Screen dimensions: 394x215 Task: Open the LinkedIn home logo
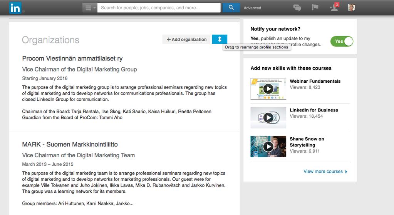click(15, 8)
